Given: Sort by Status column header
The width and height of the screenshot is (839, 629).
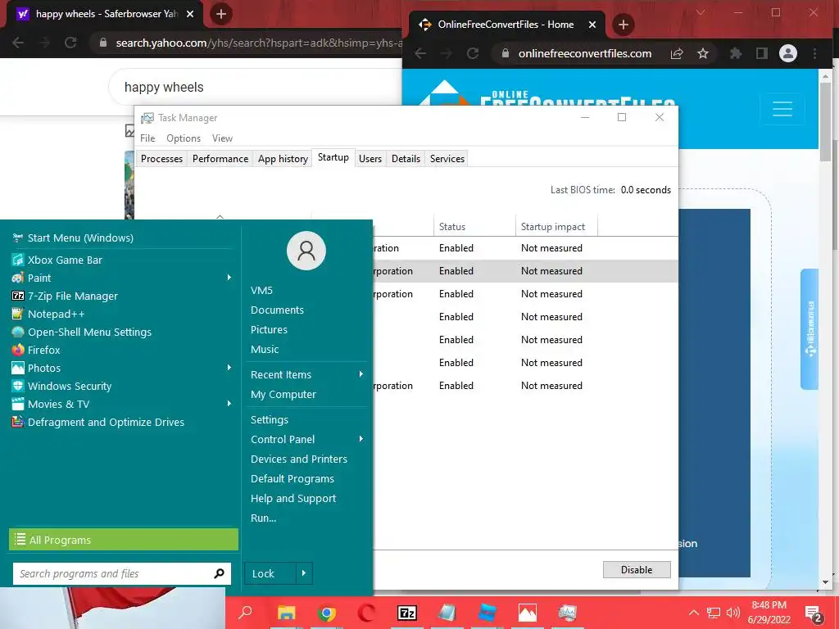Looking at the screenshot, I should click(x=474, y=227).
